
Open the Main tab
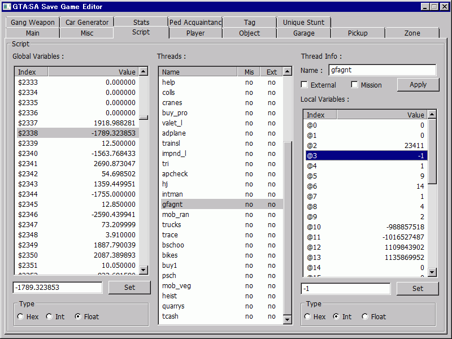33,33
